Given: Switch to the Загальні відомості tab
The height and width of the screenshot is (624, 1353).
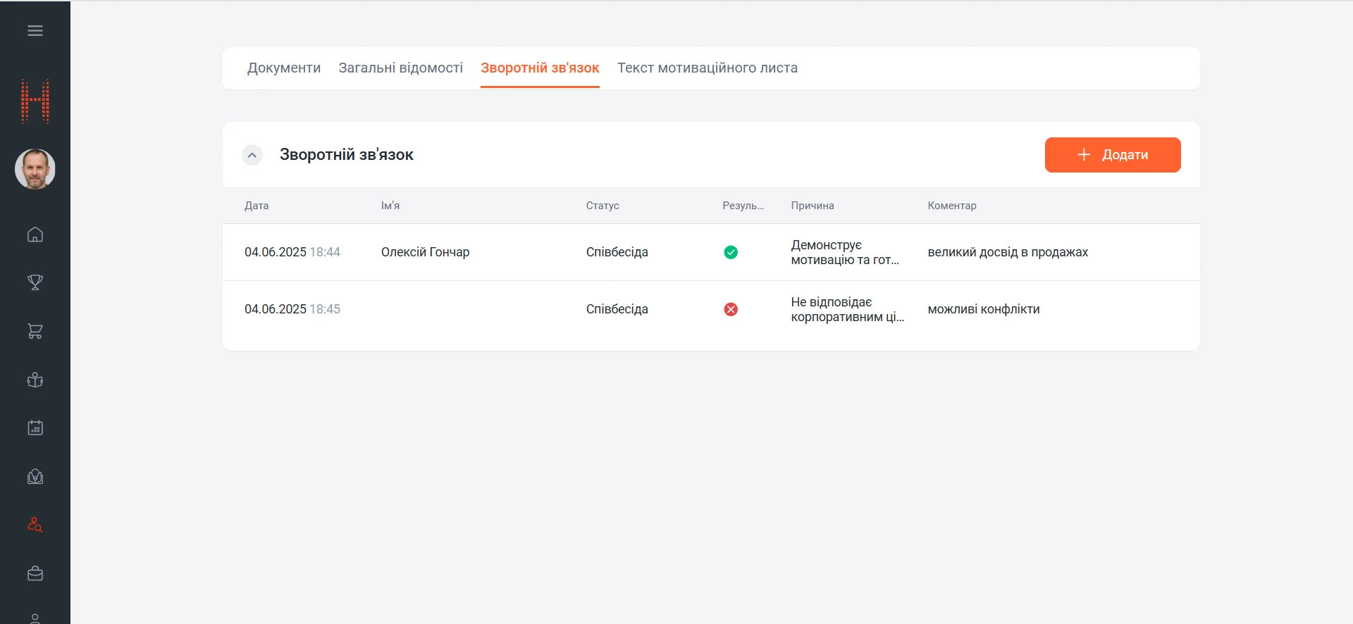Looking at the screenshot, I should pos(400,68).
